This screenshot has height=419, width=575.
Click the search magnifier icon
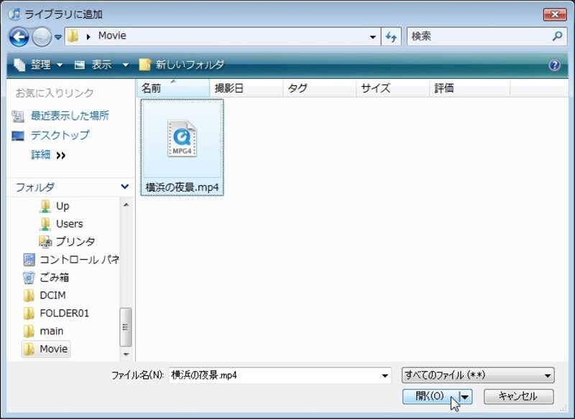(556, 37)
